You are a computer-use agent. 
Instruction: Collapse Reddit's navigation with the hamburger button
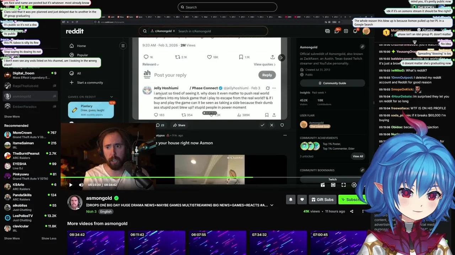(x=123, y=46)
